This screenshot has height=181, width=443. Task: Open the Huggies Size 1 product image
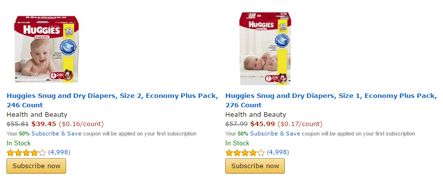coord(265,48)
